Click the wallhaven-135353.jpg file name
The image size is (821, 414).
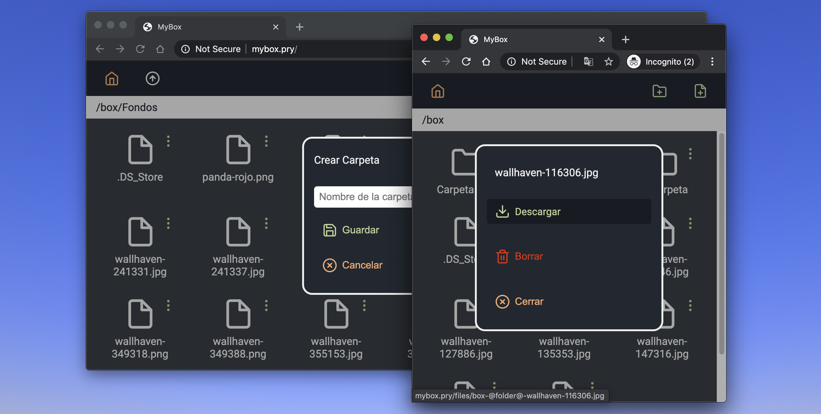pyautogui.click(x=564, y=347)
